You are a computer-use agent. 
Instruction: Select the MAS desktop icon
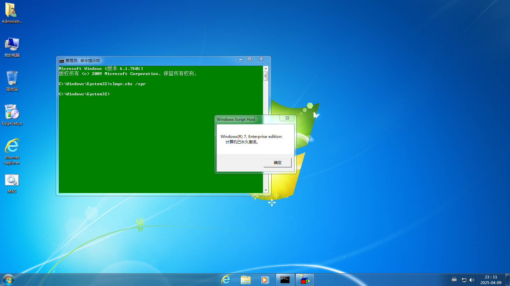tap(12, 183)
